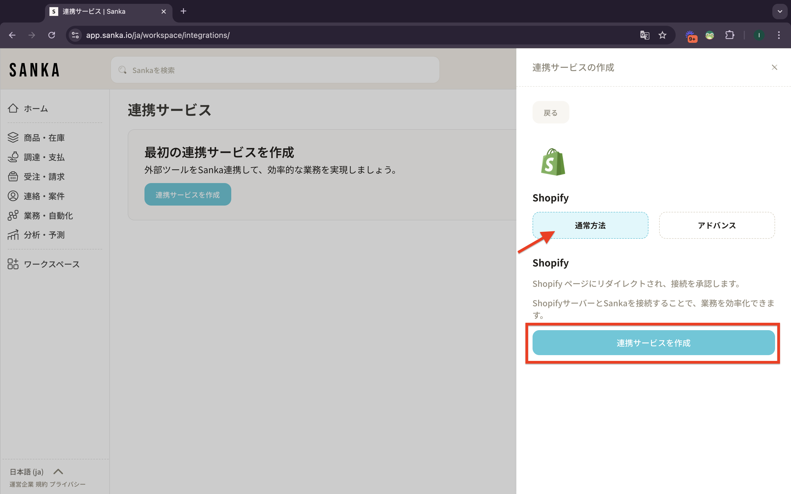Click 連携サービスを作成 button in Shopify panel
791x494 pixels.
point(653,343)
